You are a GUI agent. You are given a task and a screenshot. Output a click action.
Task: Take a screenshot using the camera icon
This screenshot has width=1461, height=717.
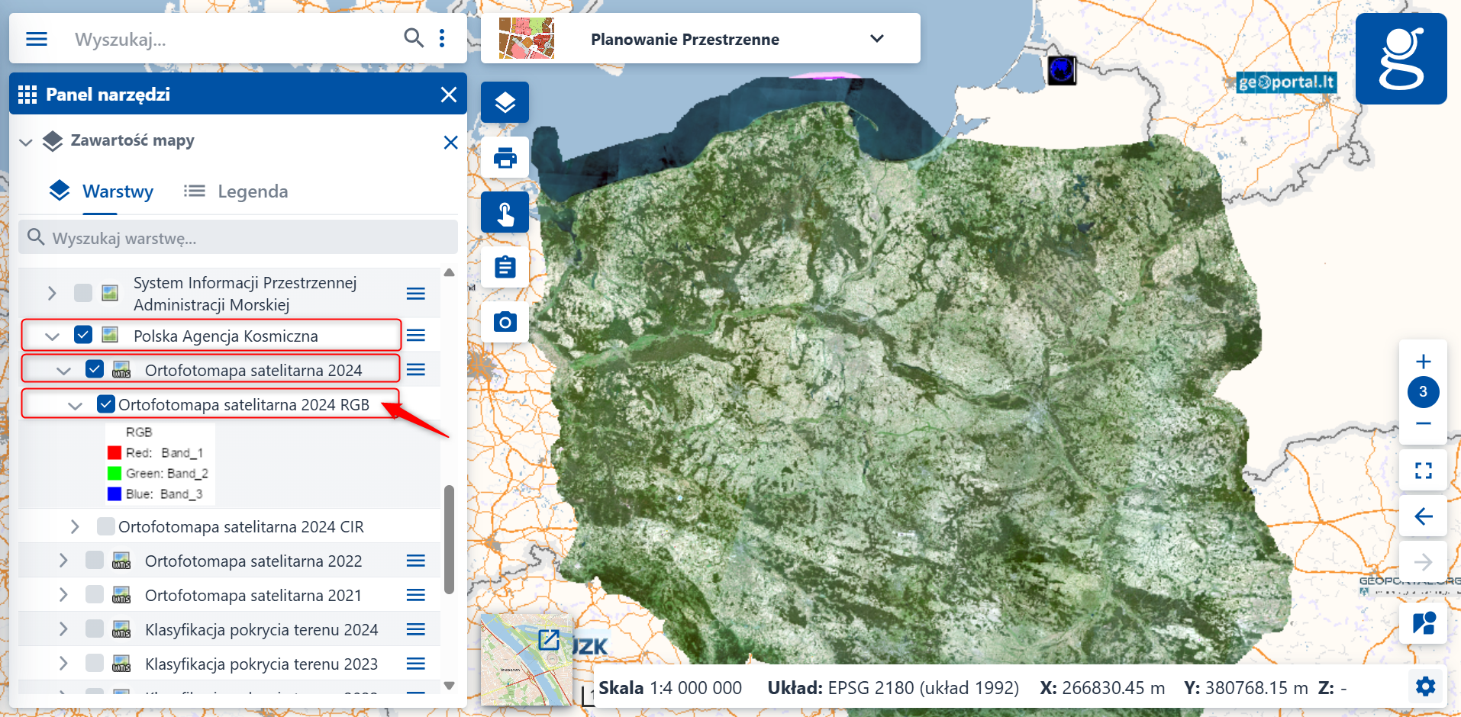click(x=505, y=322)
